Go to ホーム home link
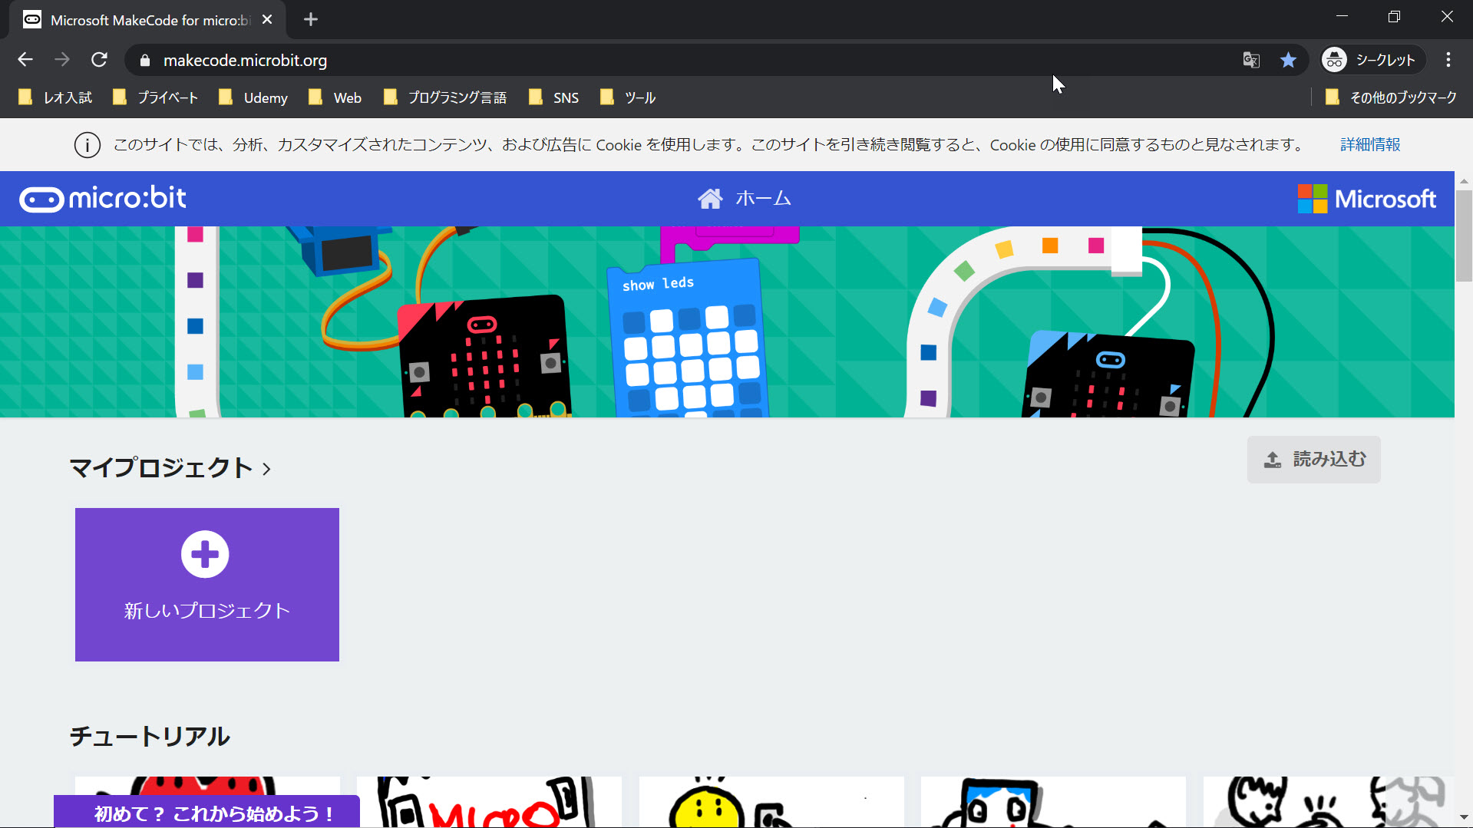The height and width of the screenshot is (828, 1473). tap(744, 199)
